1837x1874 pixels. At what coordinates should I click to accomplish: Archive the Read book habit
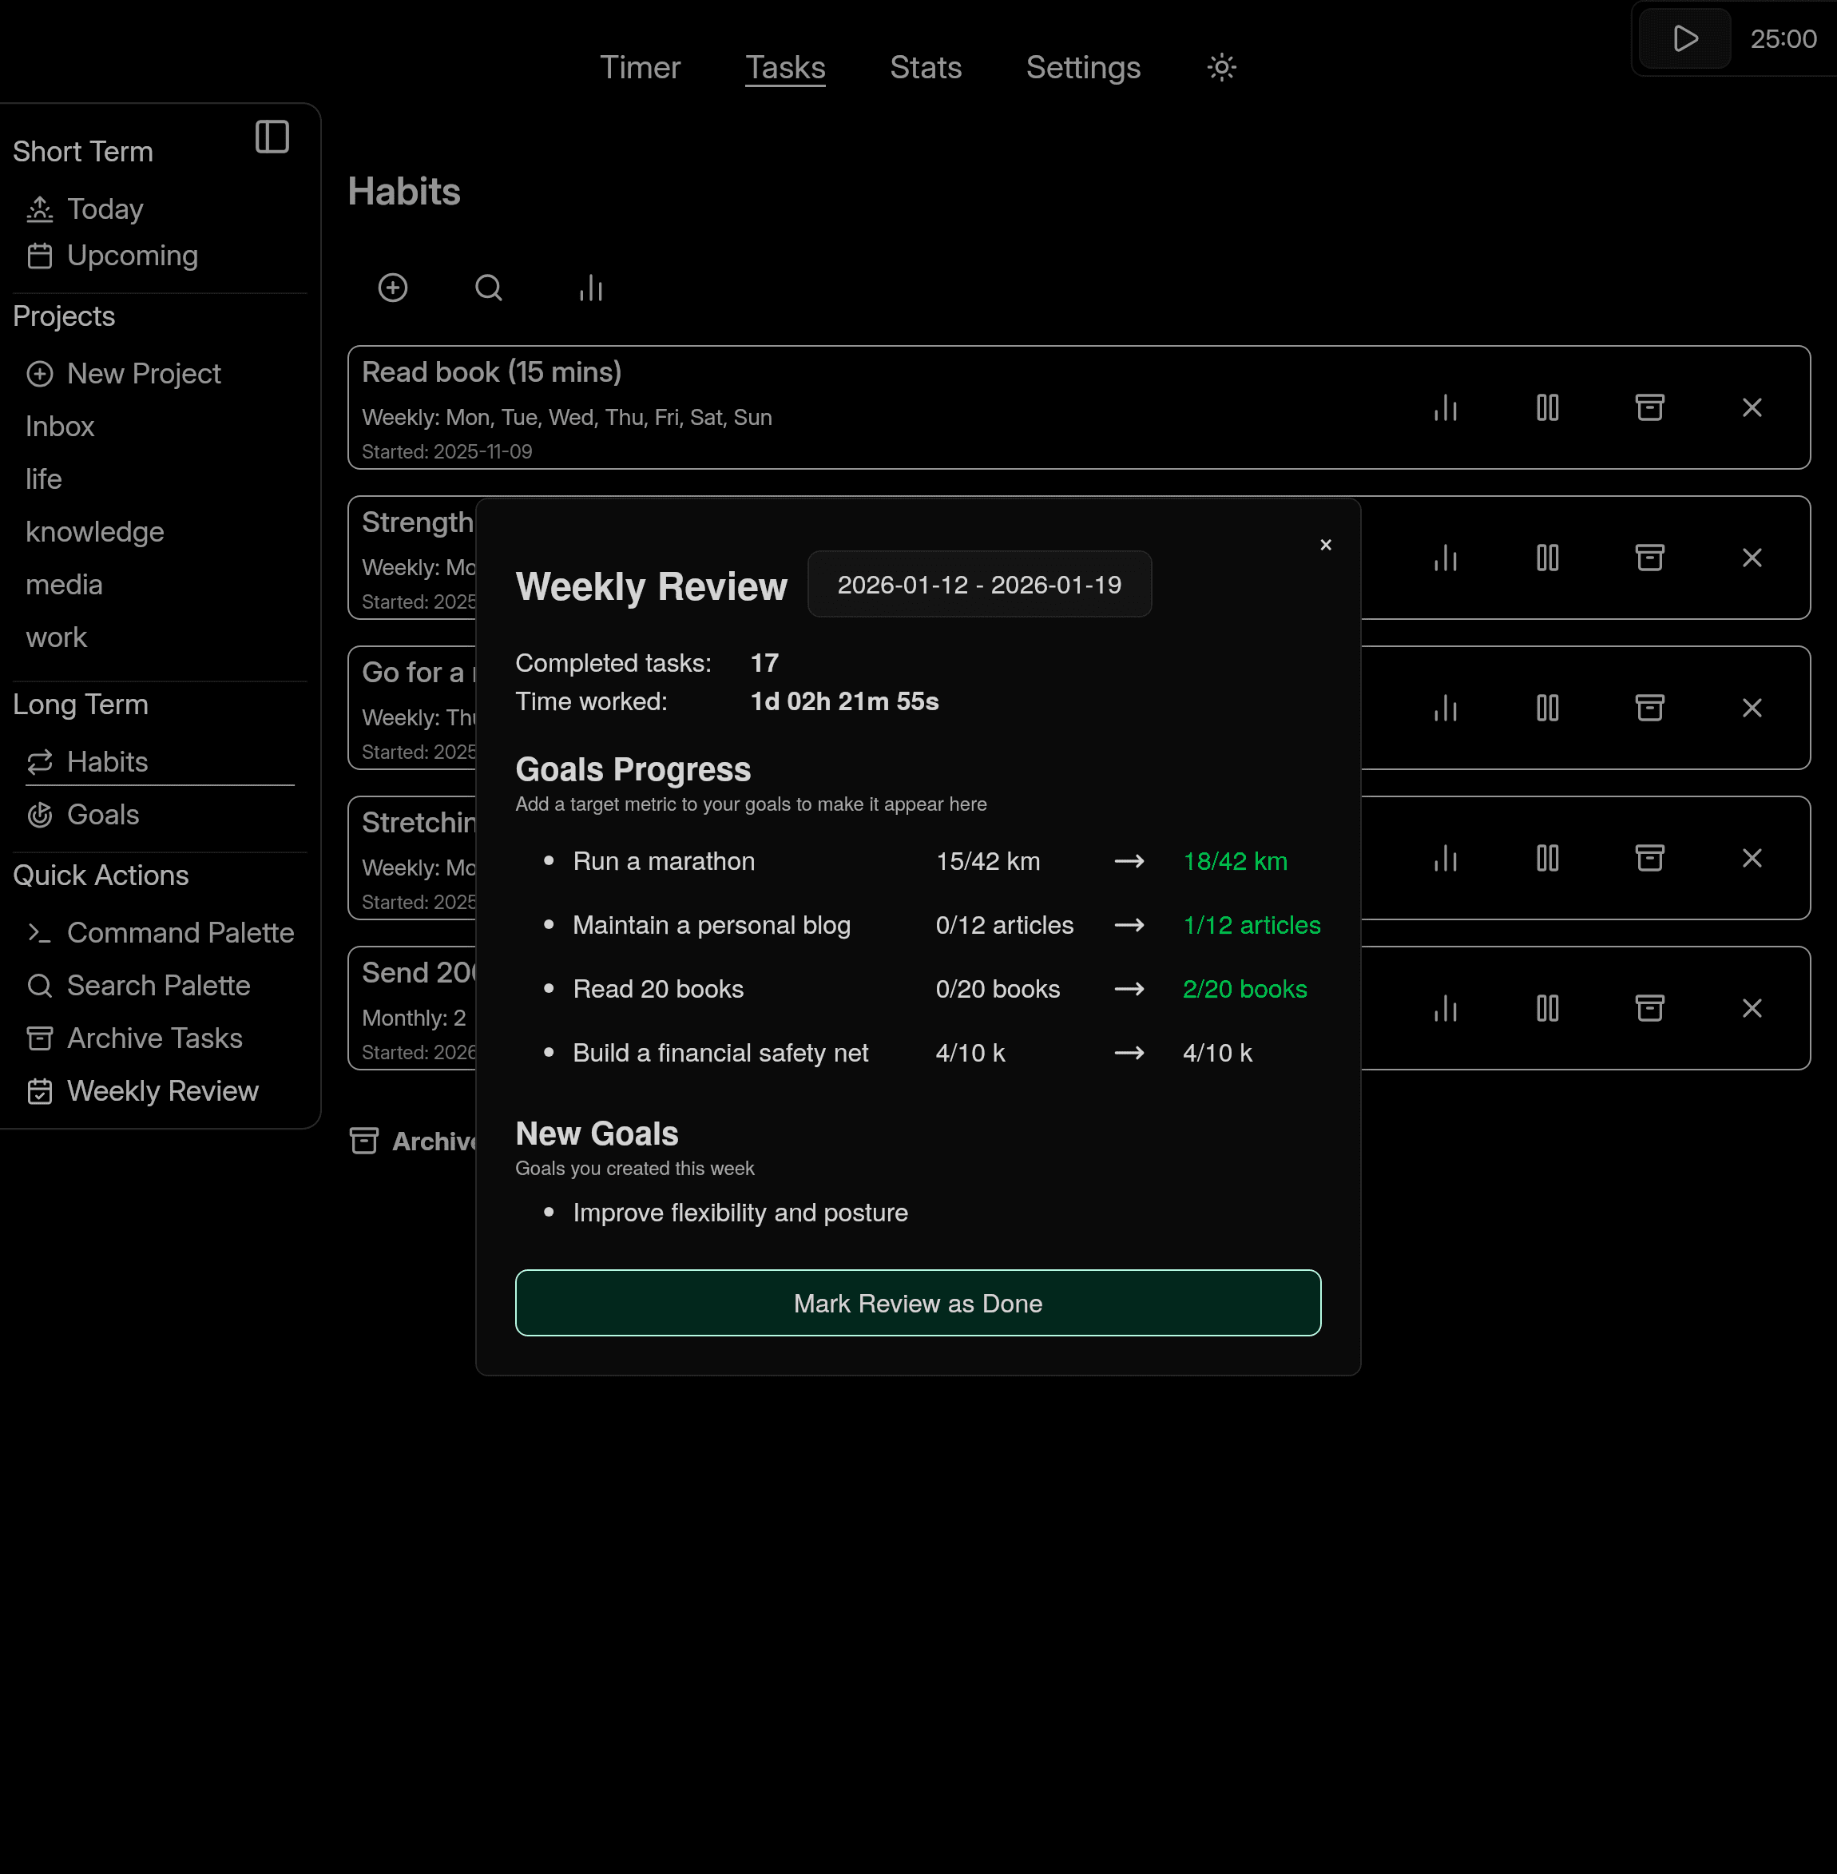pos(1650,407)
